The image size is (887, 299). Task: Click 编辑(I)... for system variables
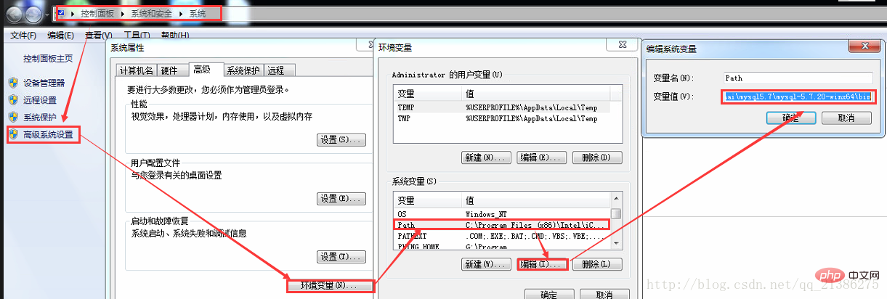(542, 264)
